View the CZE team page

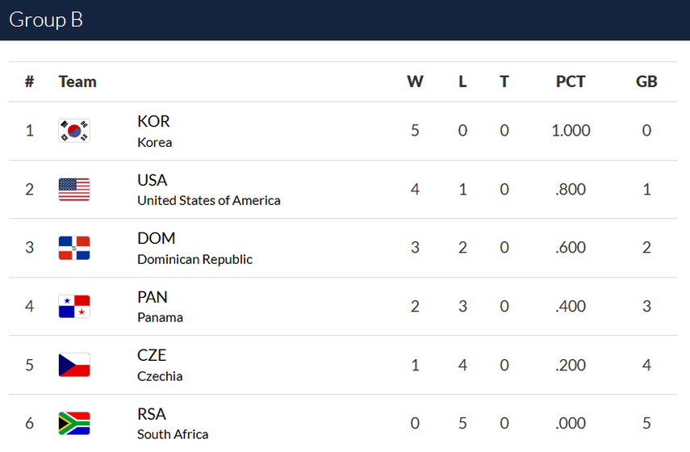pyautogui.click(x=152, y=355)
